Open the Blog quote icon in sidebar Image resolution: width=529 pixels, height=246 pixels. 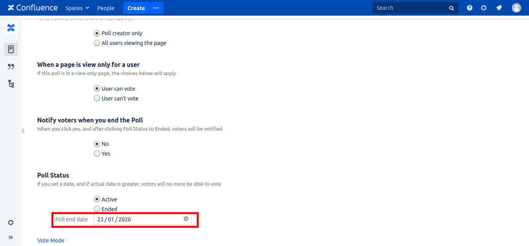coord(11,66)
